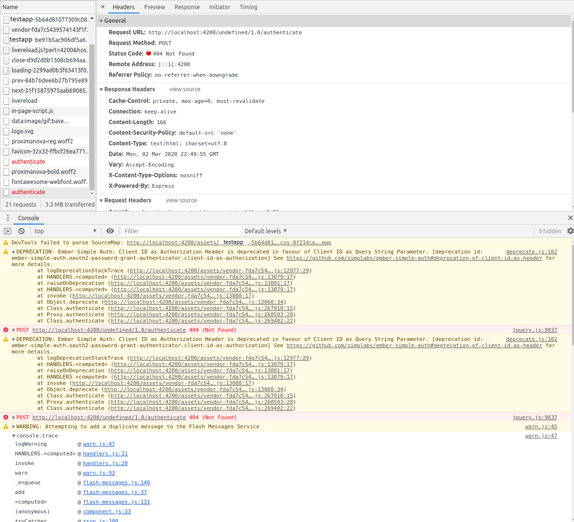Open the Default levels dropdown
Screen dimensions: 574x522
[266, 231]
